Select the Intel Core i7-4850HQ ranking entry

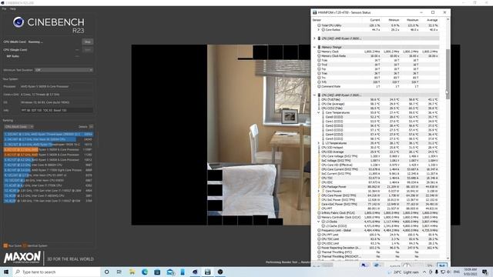click(x=48, y=195)
